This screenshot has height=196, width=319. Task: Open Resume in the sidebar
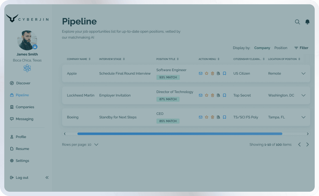(19, 149)
